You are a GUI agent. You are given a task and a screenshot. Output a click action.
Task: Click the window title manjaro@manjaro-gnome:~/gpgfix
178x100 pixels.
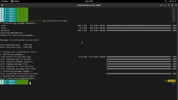[x=89, y=5]
